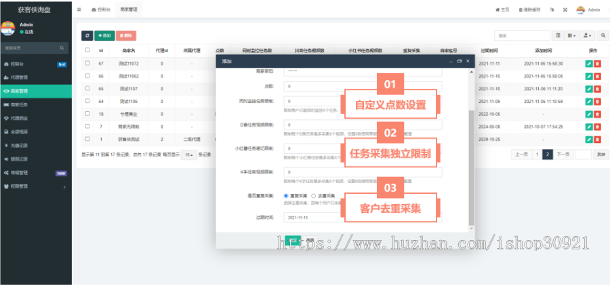
Task: Toggle fullscreen with the expand icon
Action: click(565, 9)
